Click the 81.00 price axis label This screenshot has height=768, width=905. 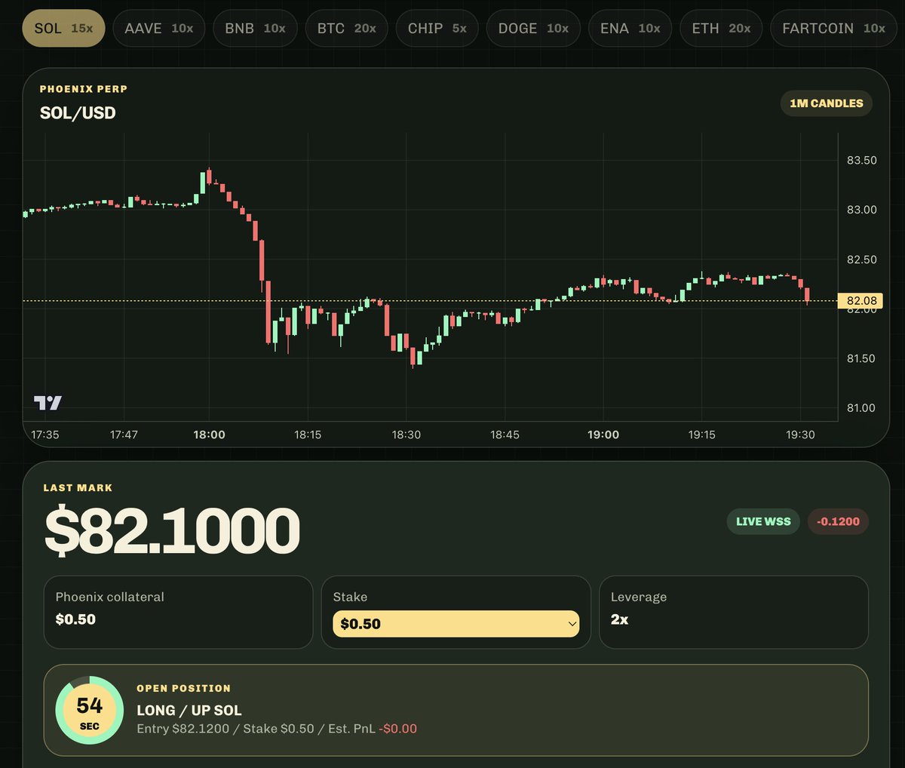862,408
